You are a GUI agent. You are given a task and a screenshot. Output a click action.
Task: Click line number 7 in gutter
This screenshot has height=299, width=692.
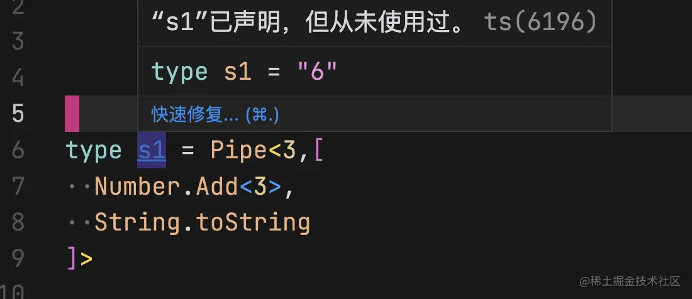18,187
